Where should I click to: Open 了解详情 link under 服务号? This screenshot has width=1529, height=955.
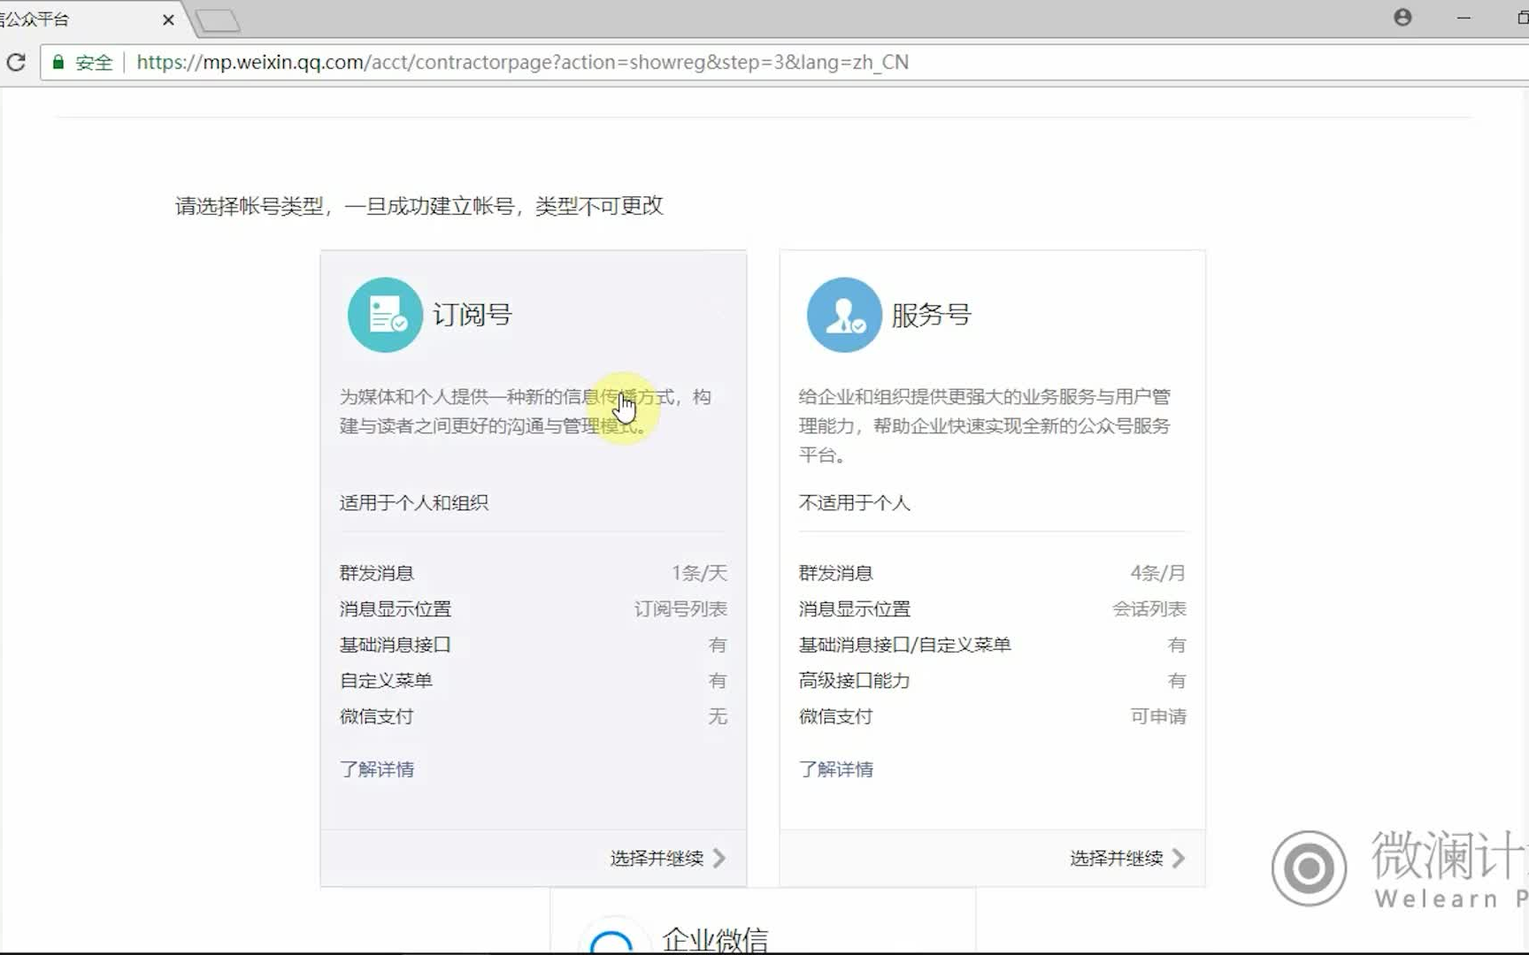coord(836,769)
